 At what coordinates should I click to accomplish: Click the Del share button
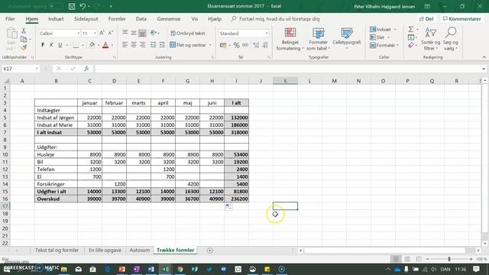426,18
